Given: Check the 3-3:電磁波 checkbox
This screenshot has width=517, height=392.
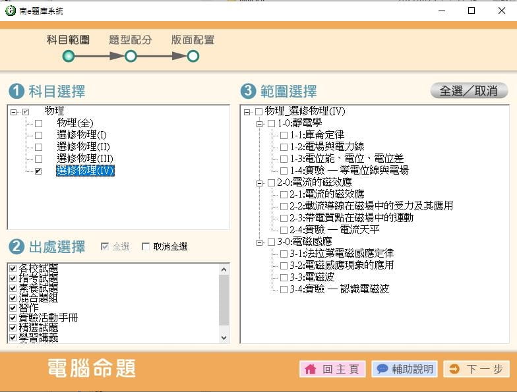Looking at the screenshot, I should (284, 278).
